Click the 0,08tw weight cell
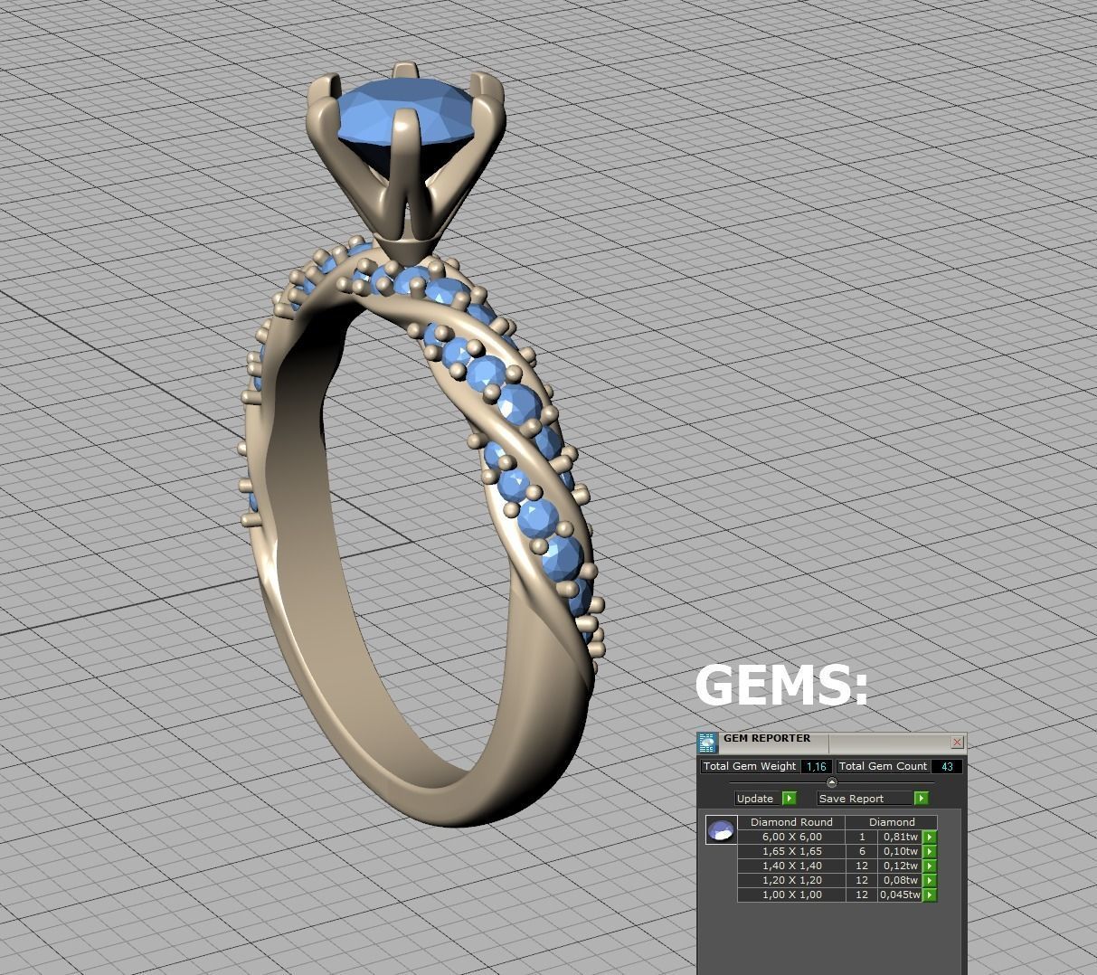 pos(900,881)
